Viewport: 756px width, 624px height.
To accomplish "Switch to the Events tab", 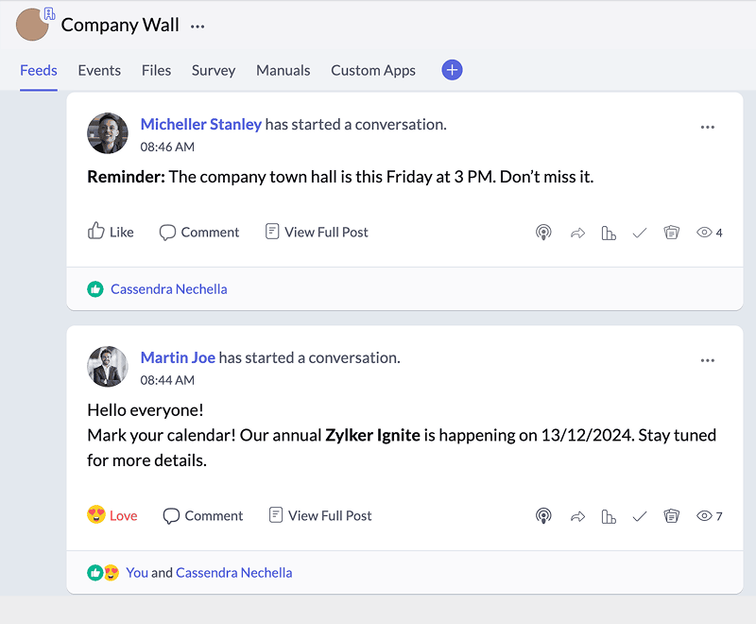I will point(99,70).
